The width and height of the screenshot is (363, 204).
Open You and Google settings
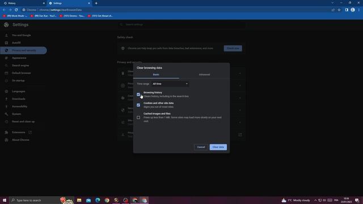pos(22,35)
